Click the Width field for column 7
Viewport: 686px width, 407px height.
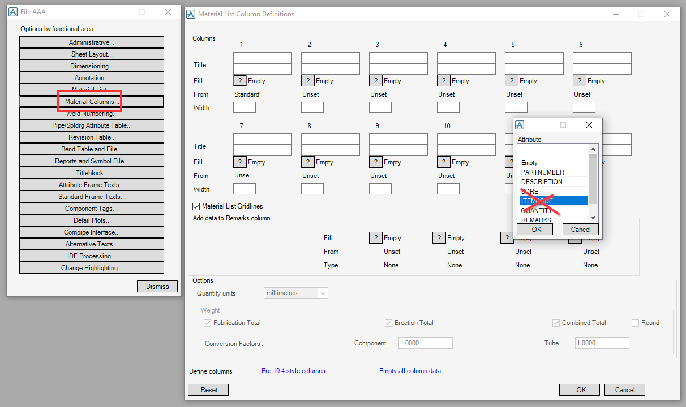pos(245,189)
